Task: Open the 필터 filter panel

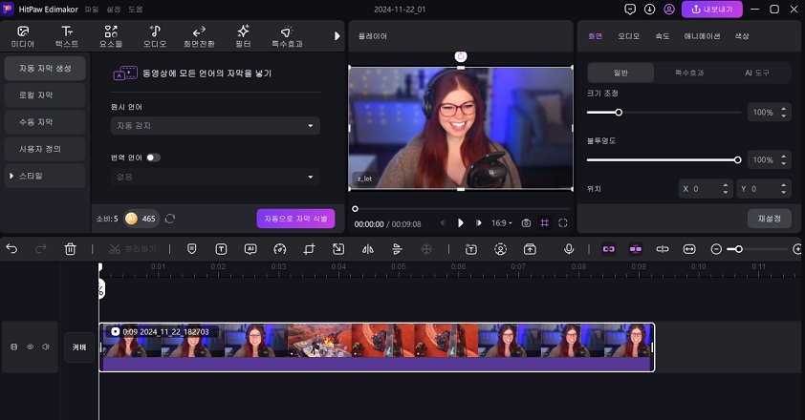Action: 243,36
